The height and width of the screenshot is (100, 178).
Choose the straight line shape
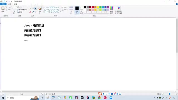[45, 7]
